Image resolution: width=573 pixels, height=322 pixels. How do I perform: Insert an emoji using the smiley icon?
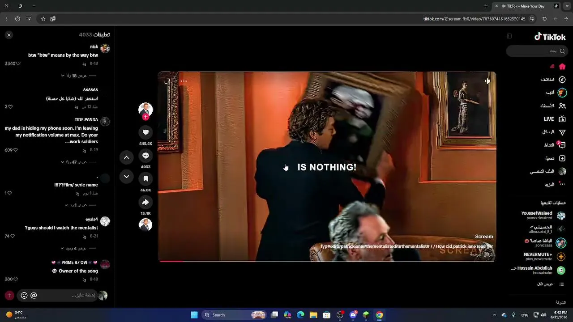pyautogui.click(x=24, y=295)
